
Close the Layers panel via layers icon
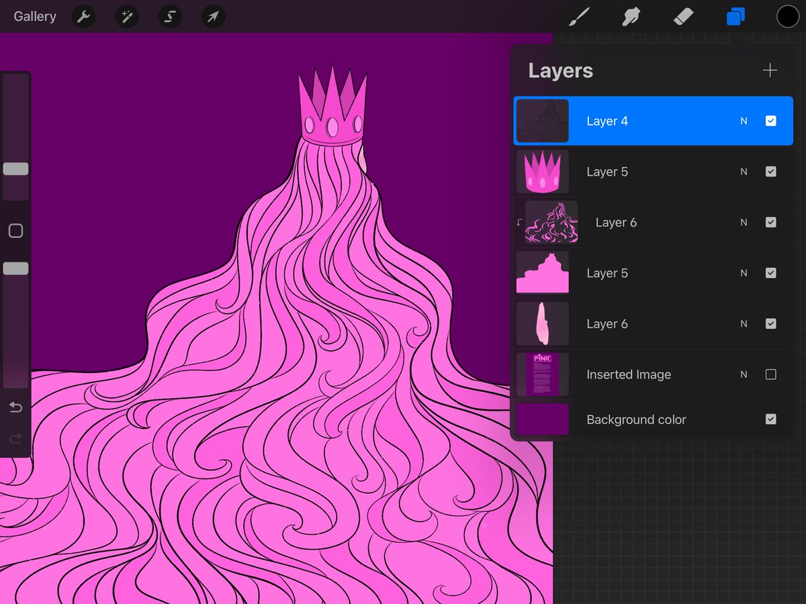click(735, 16)
